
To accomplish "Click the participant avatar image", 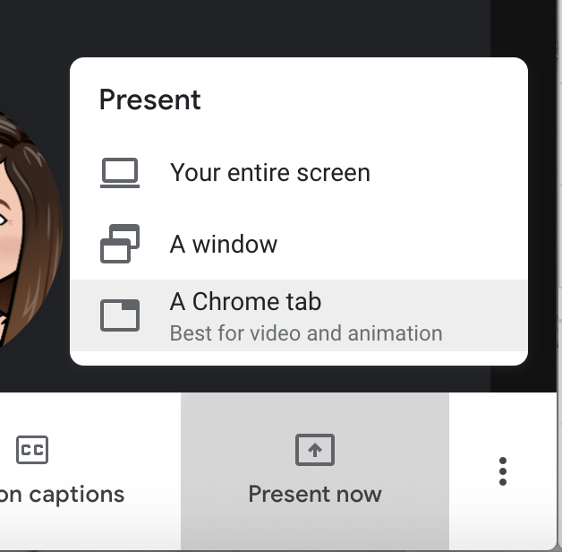I will point(31,229).
